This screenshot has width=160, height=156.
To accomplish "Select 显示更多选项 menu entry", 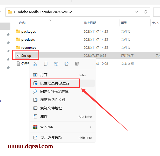I will [x=63, y=138].
